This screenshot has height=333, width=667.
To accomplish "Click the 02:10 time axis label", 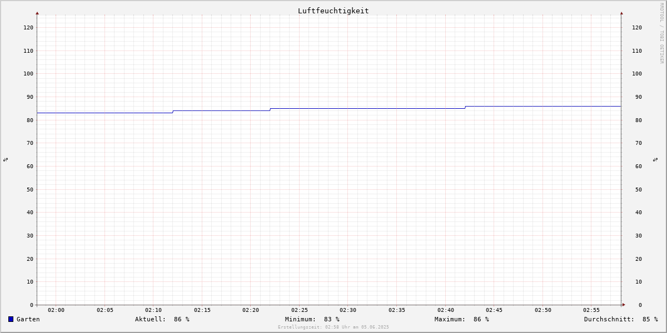I will point(153,310).
